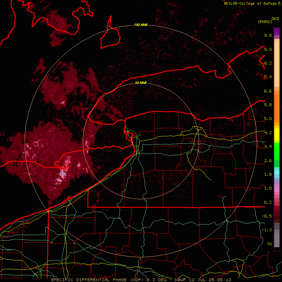
Task: Click the 1.0 scale value
Action: pyautogui.click(x=268, y=188)
